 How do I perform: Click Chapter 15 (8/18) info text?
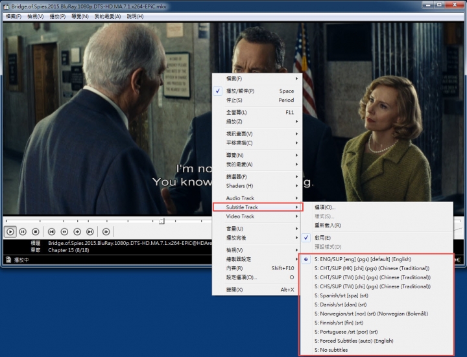pyautogui.click(x=69, y=250)
